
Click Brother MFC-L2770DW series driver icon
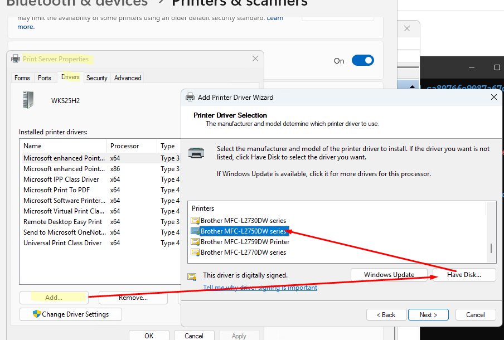(195, 252)
